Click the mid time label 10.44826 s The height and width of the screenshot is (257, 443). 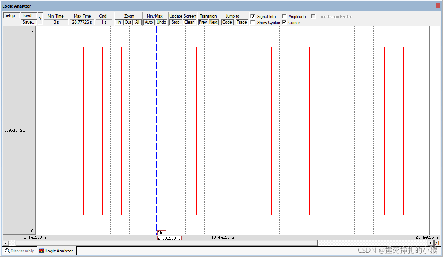point(223,237)
